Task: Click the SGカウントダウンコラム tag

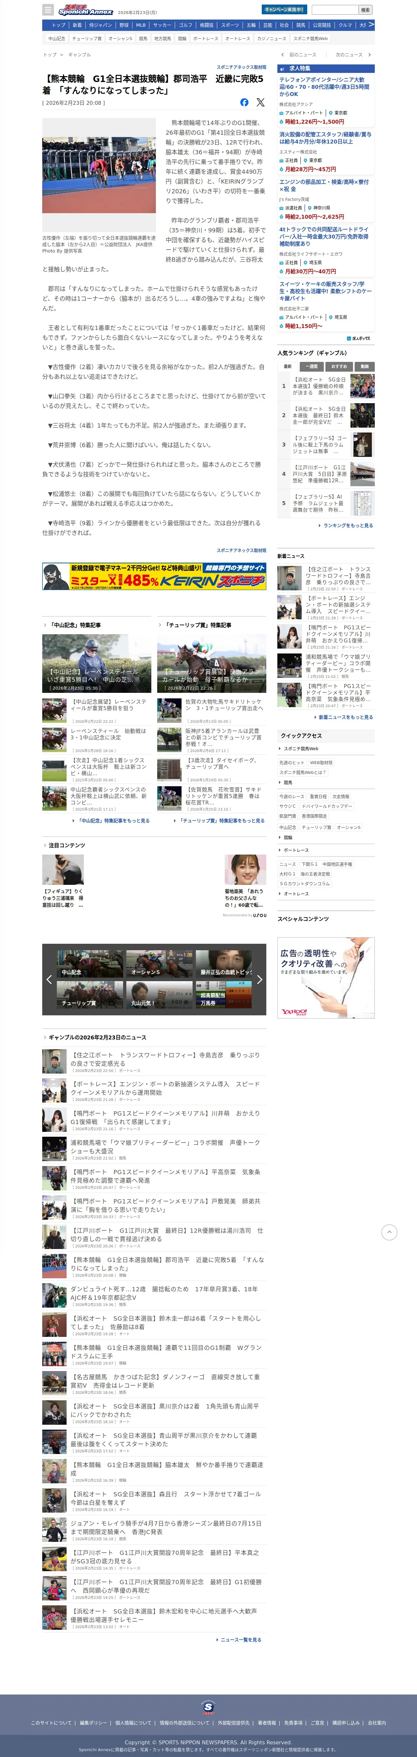Action: [305, 883]
